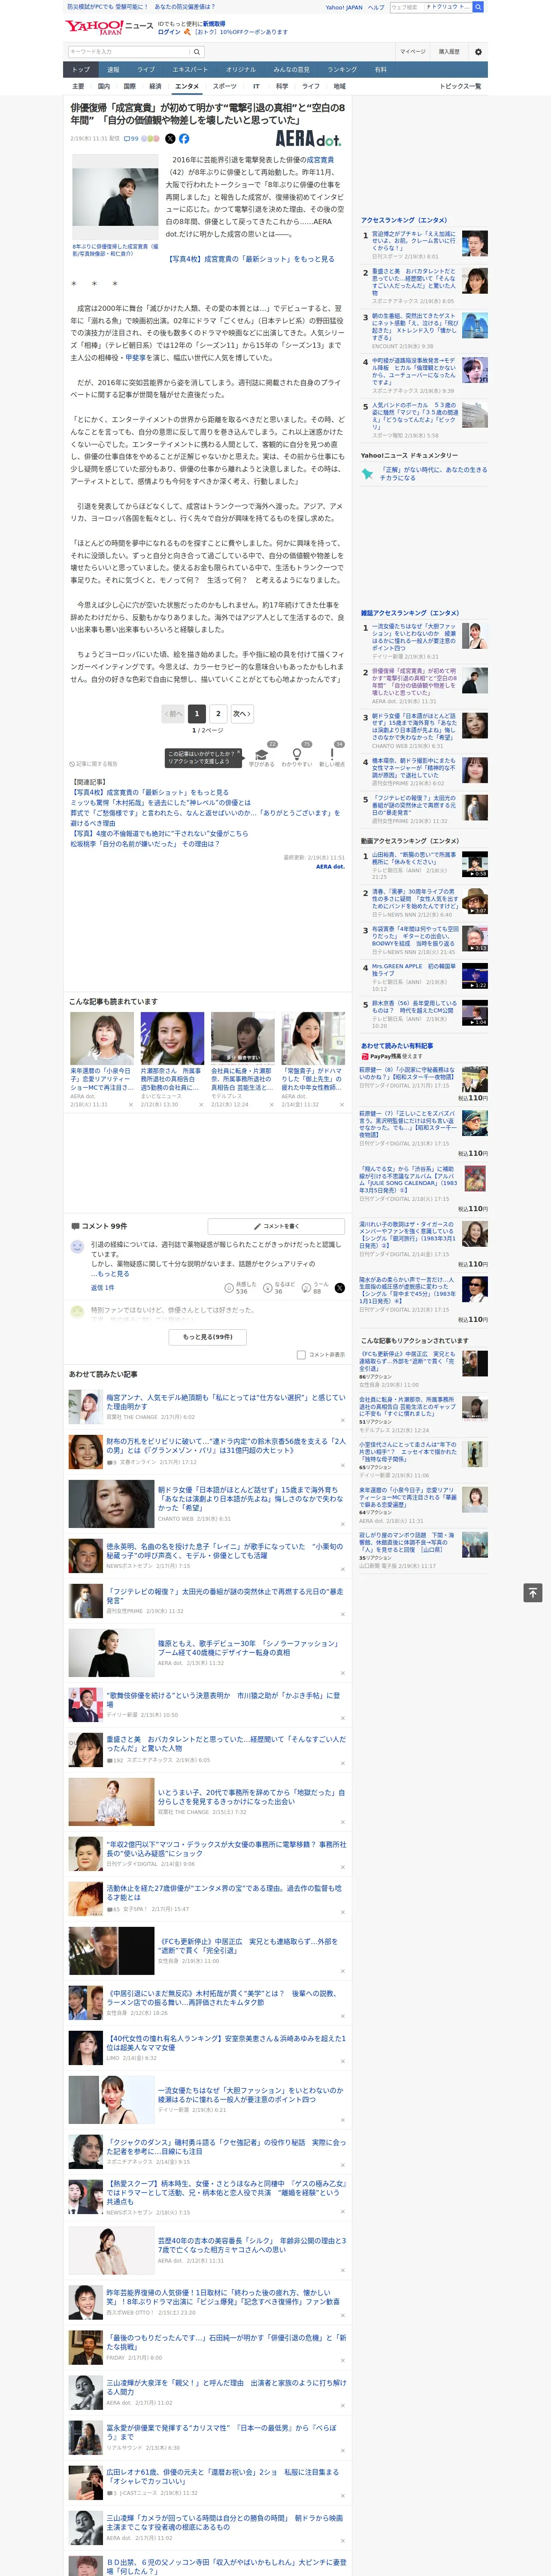Click 返信 1件 reply link
The height and width of the screenshot is (2576, 551).
[x=102, y=1288]
